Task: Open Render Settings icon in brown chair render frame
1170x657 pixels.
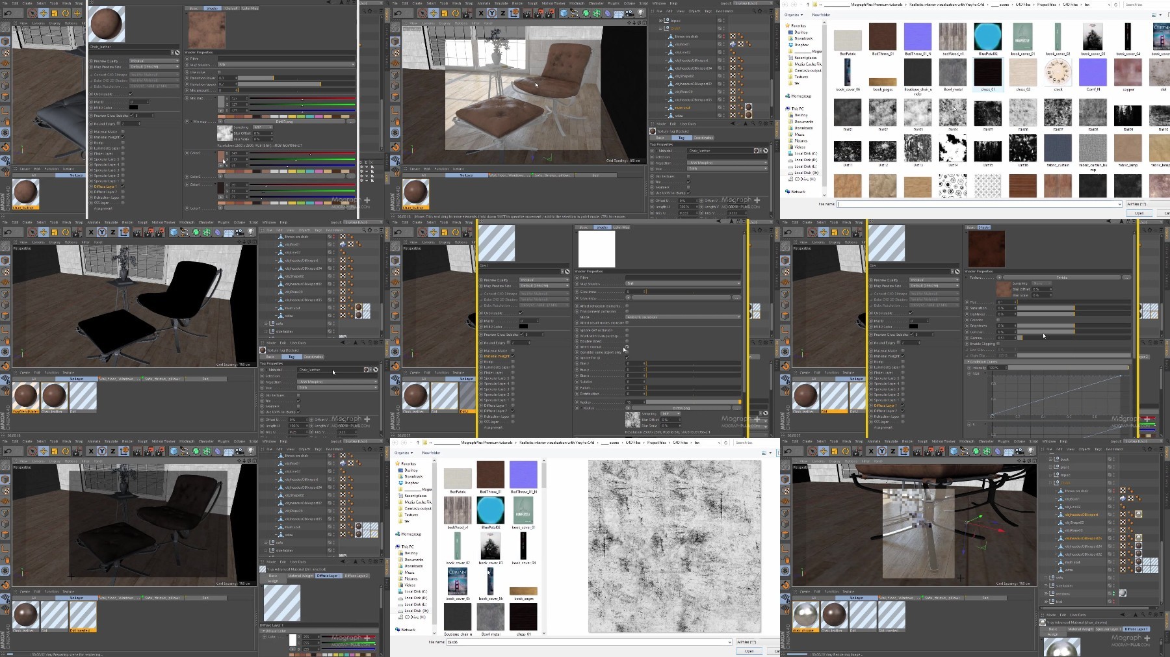Action: (549, 13)
